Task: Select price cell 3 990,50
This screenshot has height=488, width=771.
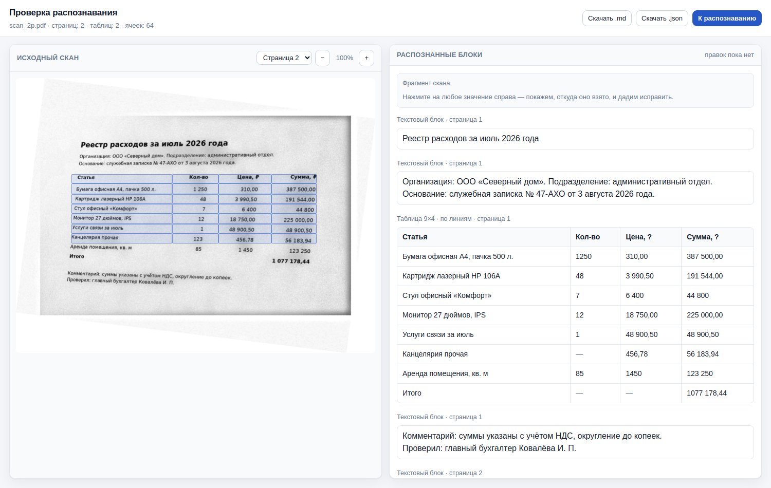Action: tap(650, 276)
